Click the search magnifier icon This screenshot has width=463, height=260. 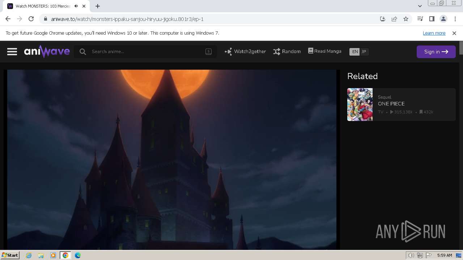click(83, 52)
